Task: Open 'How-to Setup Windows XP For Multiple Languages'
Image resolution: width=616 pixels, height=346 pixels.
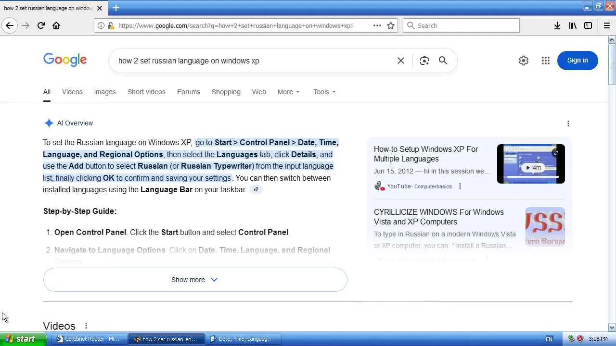Action: click(x=426, y=154)
